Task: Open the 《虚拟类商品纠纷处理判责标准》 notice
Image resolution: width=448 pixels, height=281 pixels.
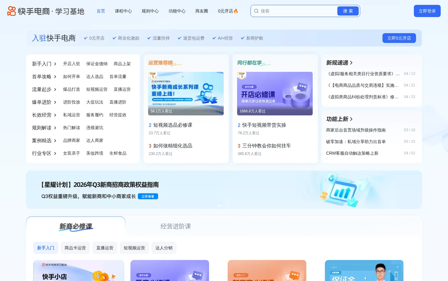Action: pyautogui.click(x=363, y=97)
